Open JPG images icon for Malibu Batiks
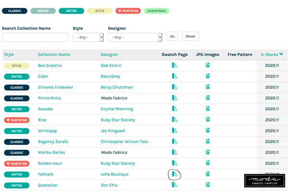Viewport: 288px width, 191px height. coord(207,152)
